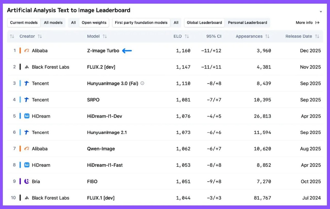330x209 pixels.
Task: Click HiDream logo in HiDream-I1-Dev row
Action: click(x=27, y=116)
